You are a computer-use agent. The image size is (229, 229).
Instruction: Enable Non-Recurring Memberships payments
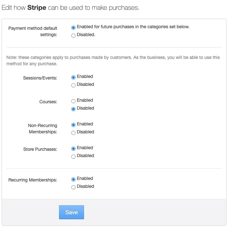[x=73, y=125]
